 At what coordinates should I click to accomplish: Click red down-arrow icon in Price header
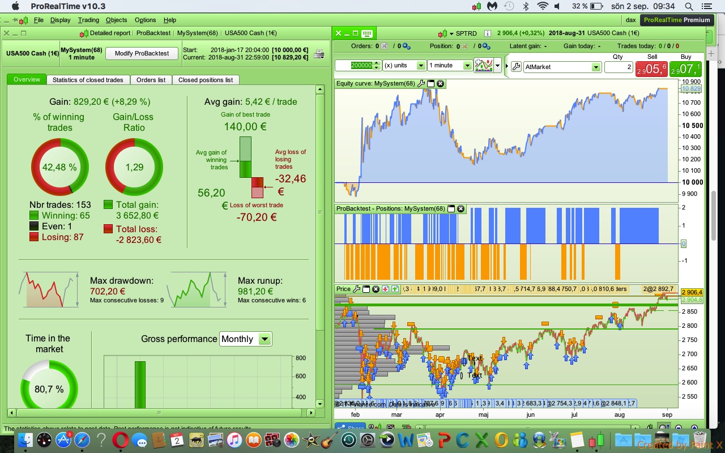(385, 289)
